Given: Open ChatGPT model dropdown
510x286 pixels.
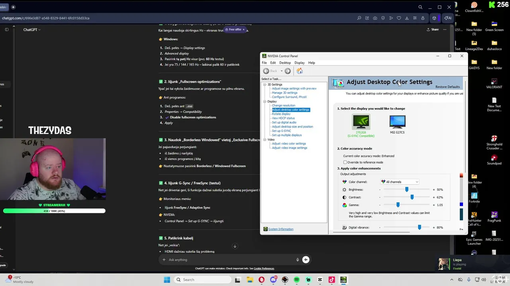Looking at the screenshot, I should click(32, 29).
